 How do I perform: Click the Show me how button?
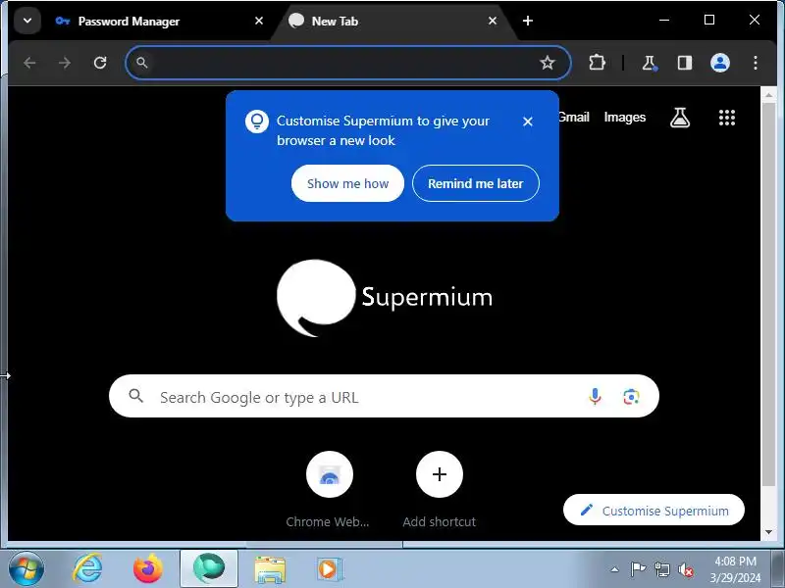pos(347,183)
